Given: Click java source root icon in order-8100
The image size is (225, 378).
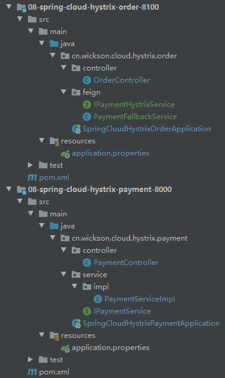Looking at the screenshot, I should click(54, 44).
